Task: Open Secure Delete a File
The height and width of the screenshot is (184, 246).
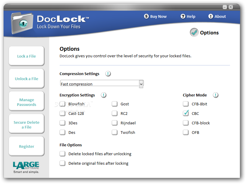Action: tap(26, 124)
